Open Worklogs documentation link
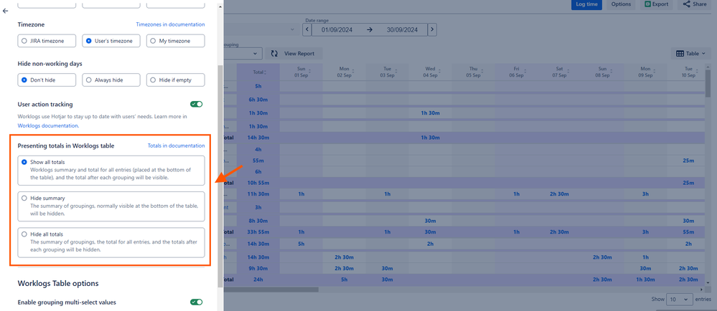This screenshot has height=311, width=717. [47, 125]
